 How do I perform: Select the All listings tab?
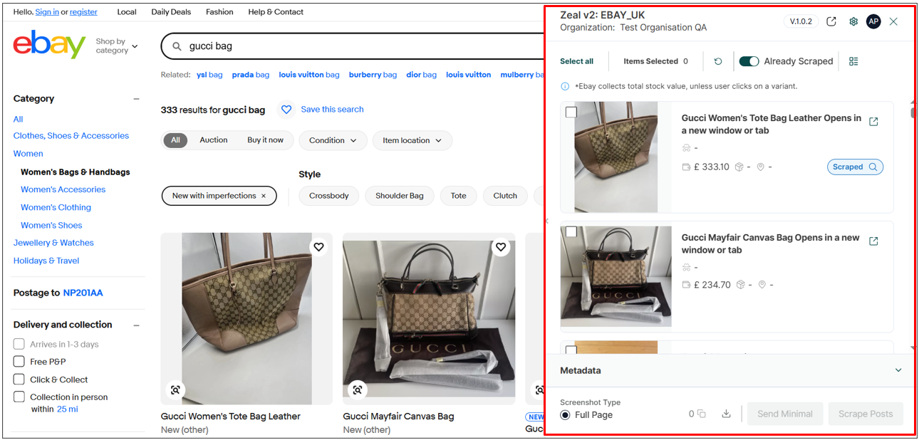(175, 140)
